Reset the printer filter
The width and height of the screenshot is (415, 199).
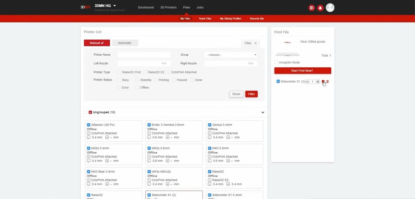[236, 94]
